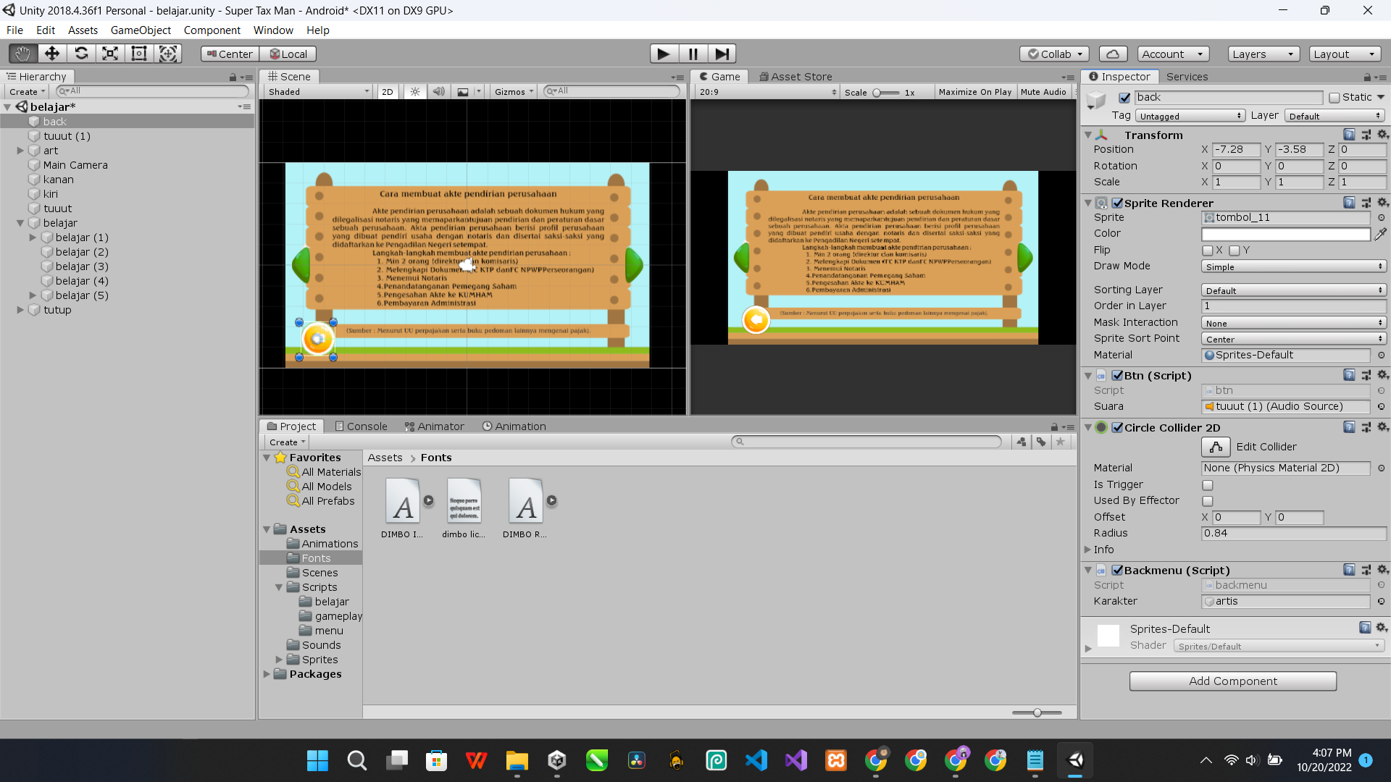Open the Layers dropdown
The image size is (1391, 782).
(x=1263, y=54)
